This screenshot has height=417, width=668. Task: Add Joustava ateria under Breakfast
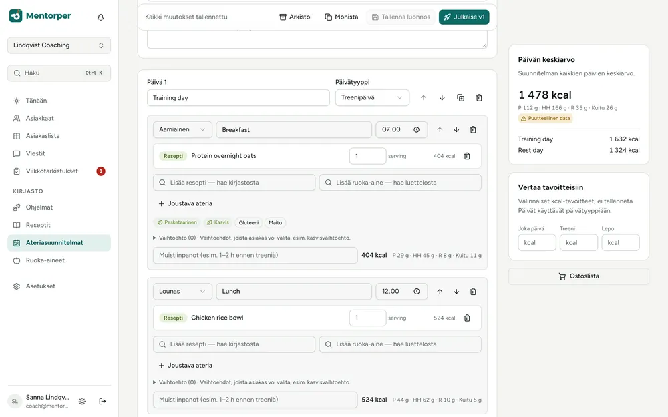pos(185,203)
